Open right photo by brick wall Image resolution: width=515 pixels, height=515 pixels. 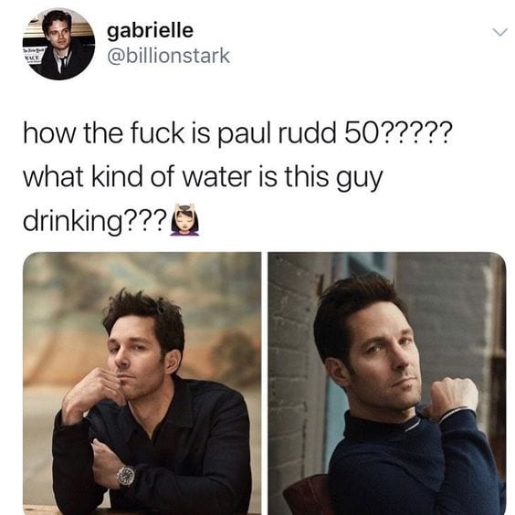[x=387, y=384]
